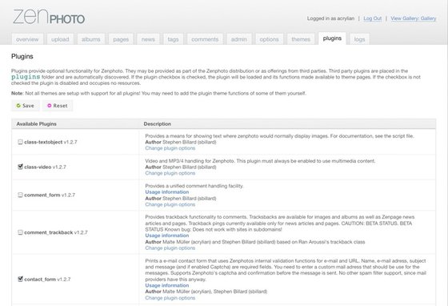Uncheck the contact_form plugin checkbox
This screenshot has height=306, width=448.
click(x=20, y=279)
